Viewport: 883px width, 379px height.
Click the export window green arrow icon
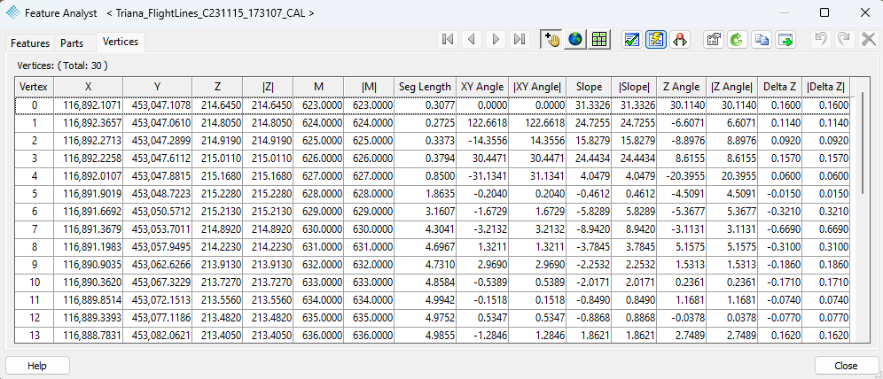(x=785, y=39)
